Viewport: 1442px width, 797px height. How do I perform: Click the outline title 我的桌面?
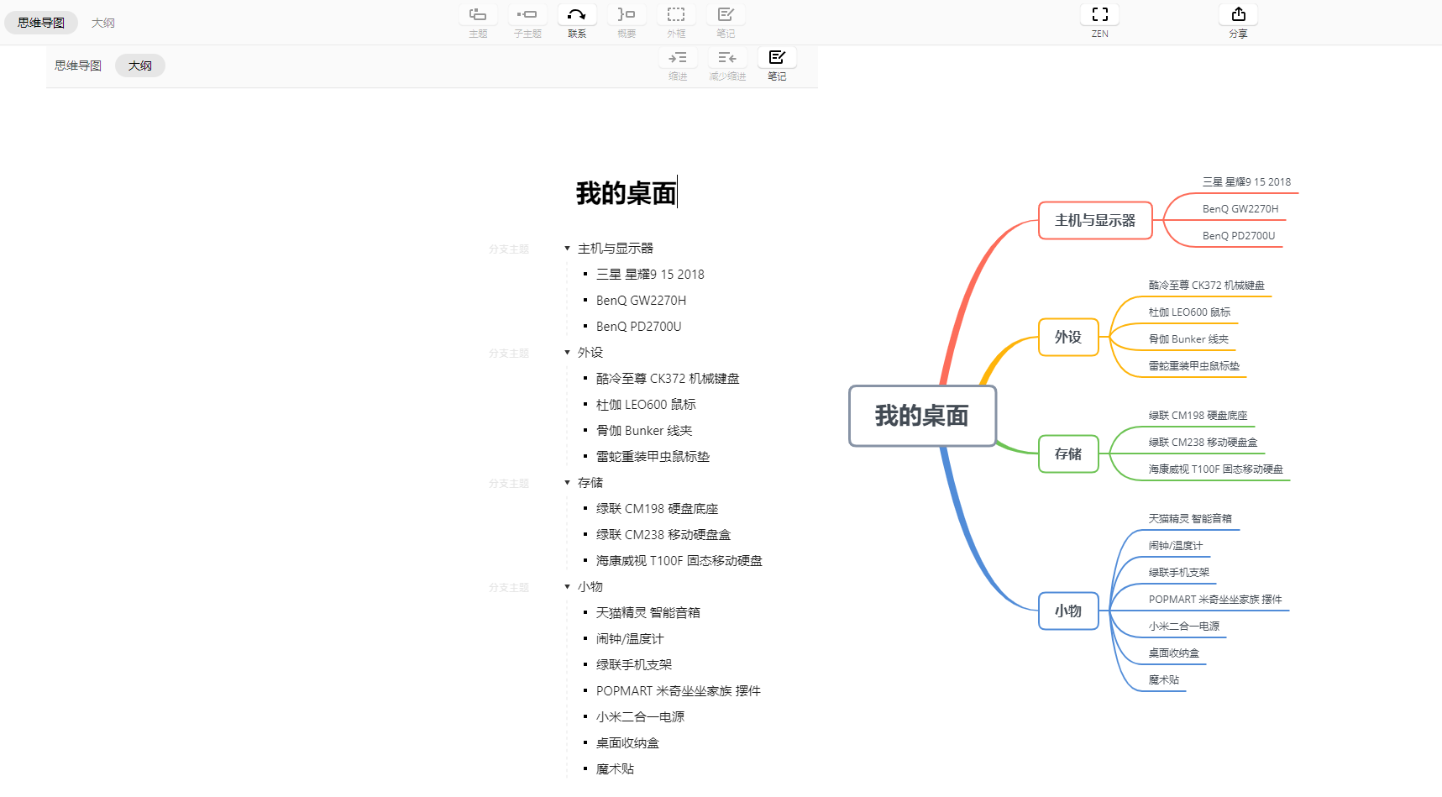point(627,193)
